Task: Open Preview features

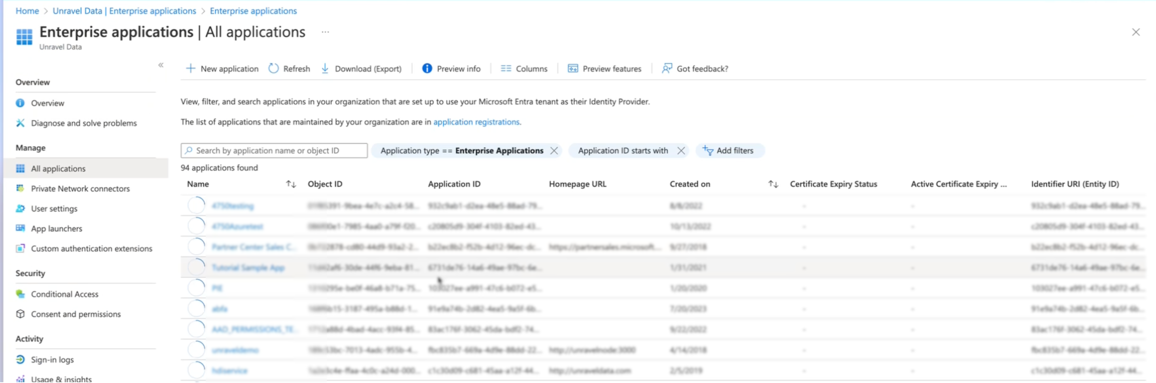Action: coord(605,69)
